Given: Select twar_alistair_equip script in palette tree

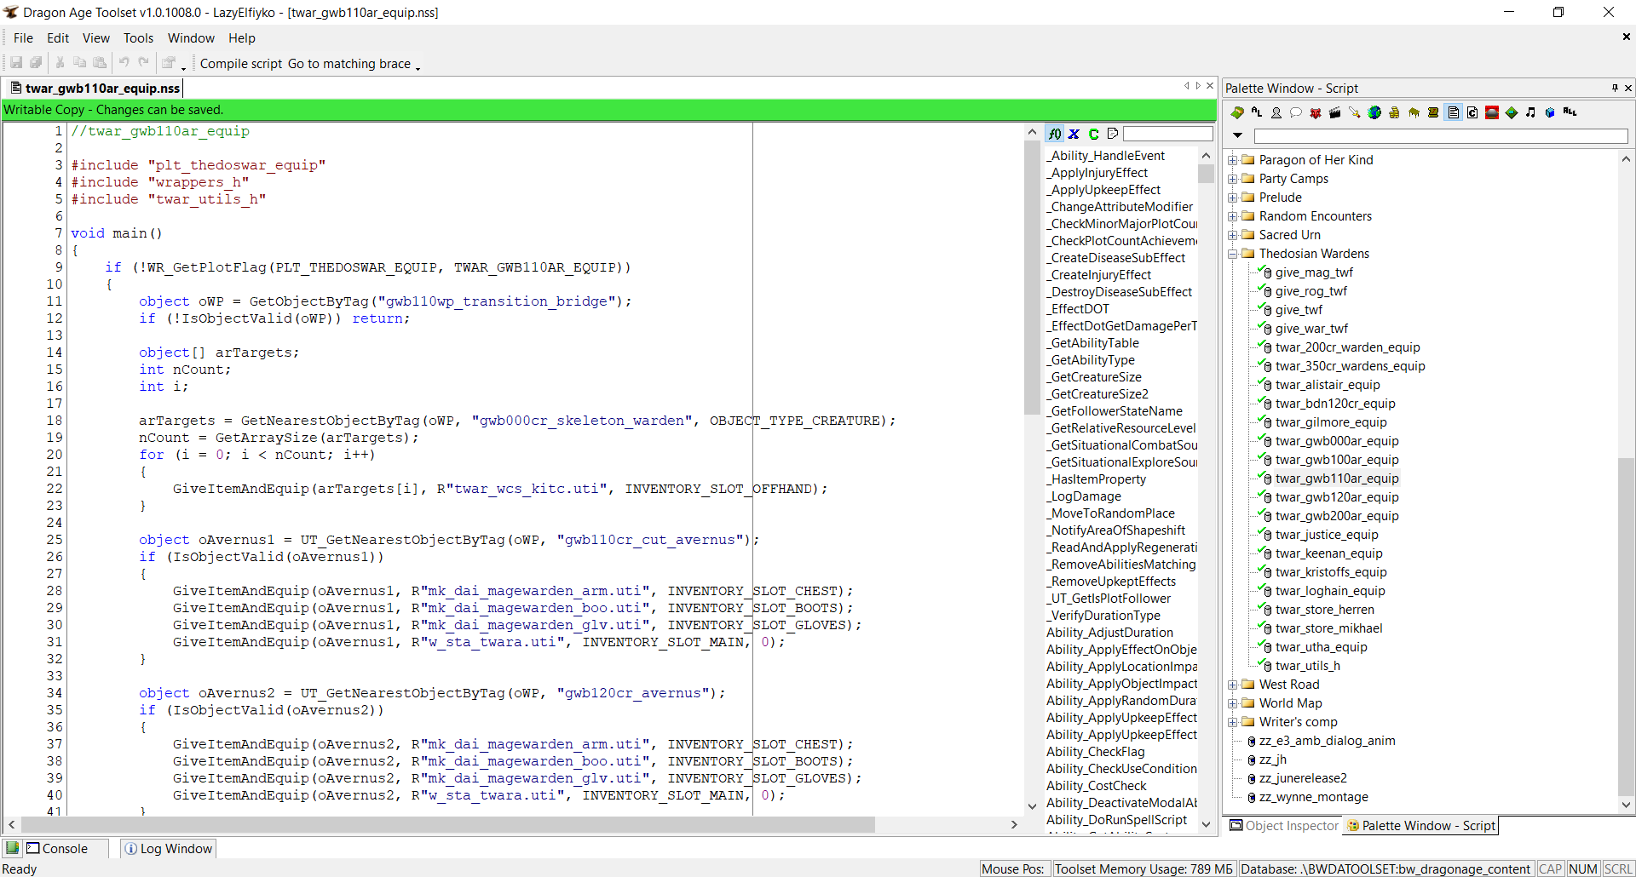Looking at the screenshot, I should click(x=1327, y=385).
